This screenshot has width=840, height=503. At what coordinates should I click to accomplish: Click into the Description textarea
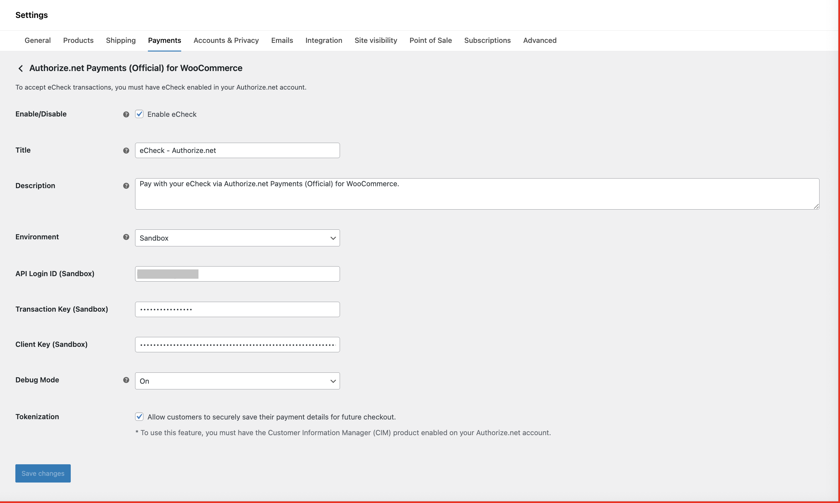[477, 194]
